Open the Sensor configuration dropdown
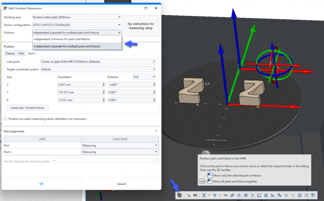The height and width of the screenshot is (201, 324). pos(77,25)
